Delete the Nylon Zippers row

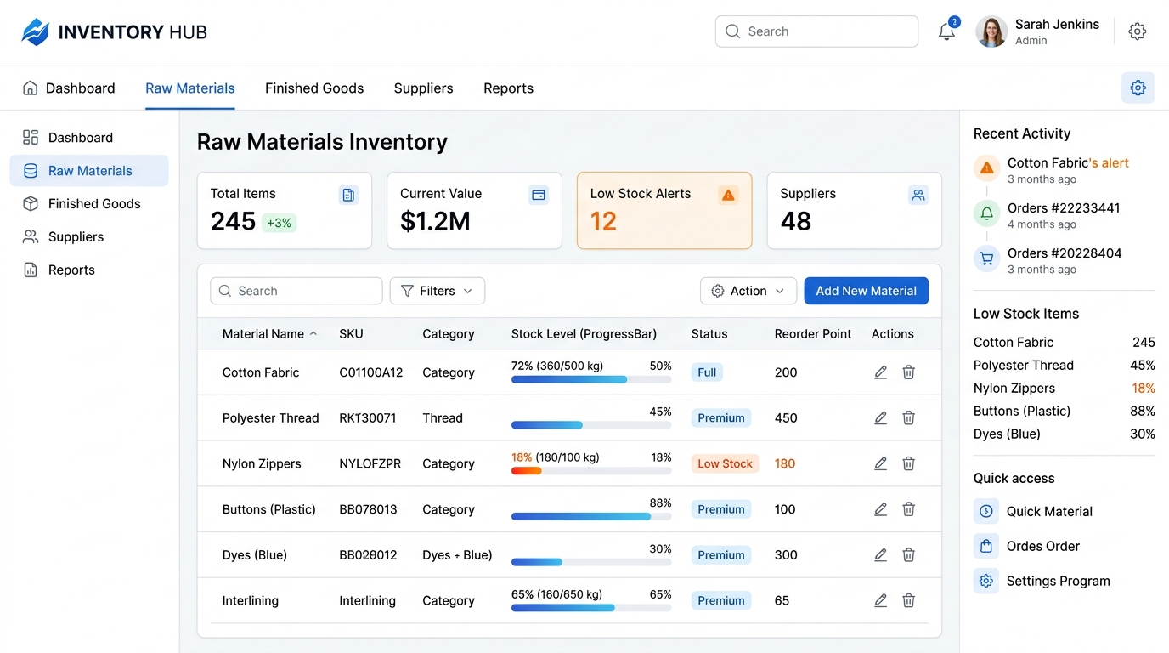(x=908, y=463)
